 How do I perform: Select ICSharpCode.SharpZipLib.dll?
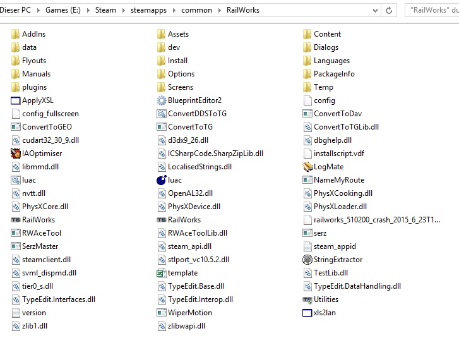pyautogui.click(x=210, y=154)
